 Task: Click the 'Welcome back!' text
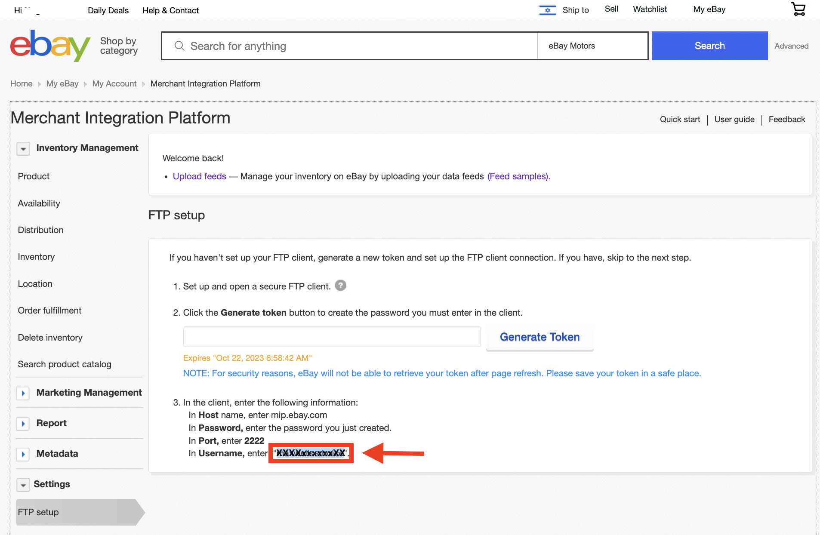193,158
